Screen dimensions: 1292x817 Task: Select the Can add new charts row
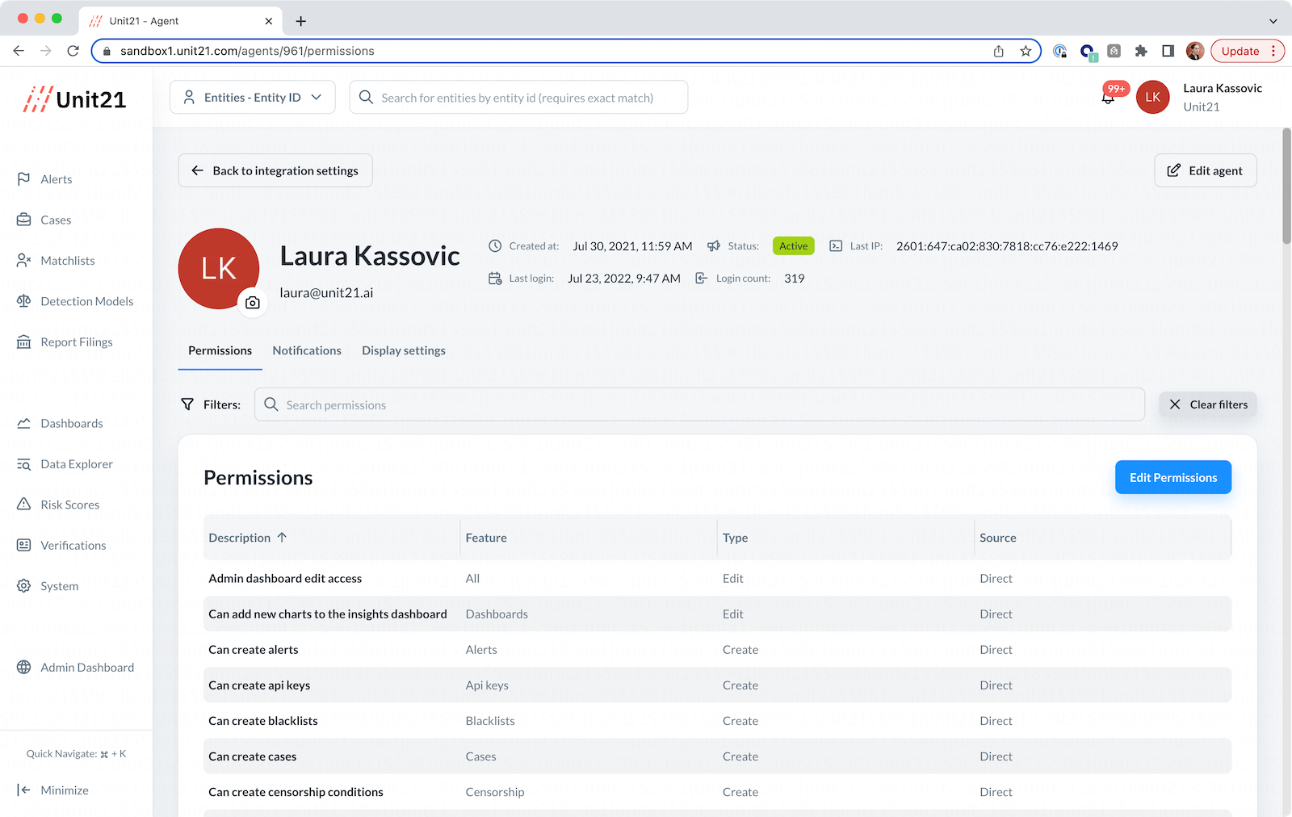[717, 614]
